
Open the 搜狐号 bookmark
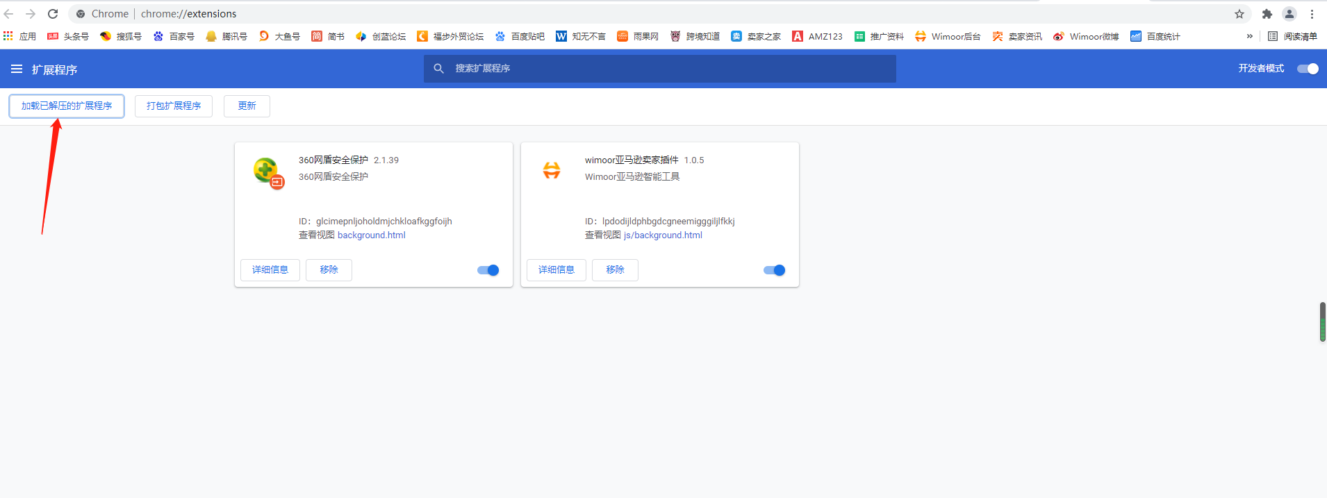click(x=121, y=36)
